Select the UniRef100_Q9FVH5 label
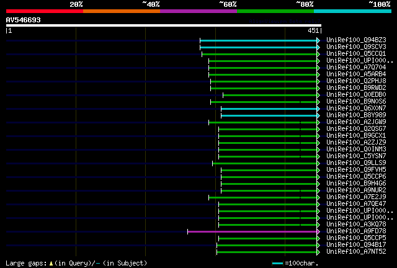 point(356,170)
